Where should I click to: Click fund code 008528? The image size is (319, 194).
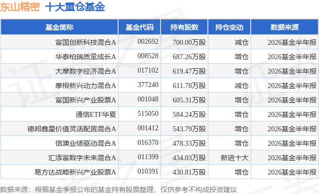148,56
